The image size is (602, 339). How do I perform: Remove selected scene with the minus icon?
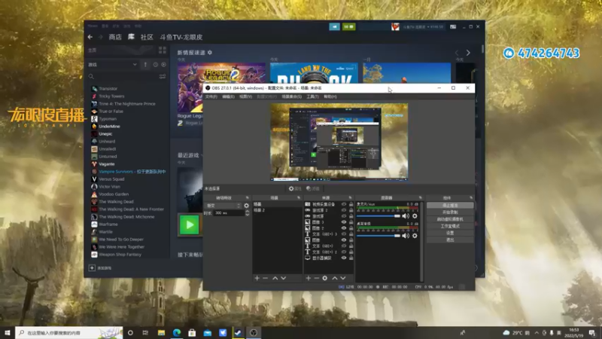click(266, 278)
